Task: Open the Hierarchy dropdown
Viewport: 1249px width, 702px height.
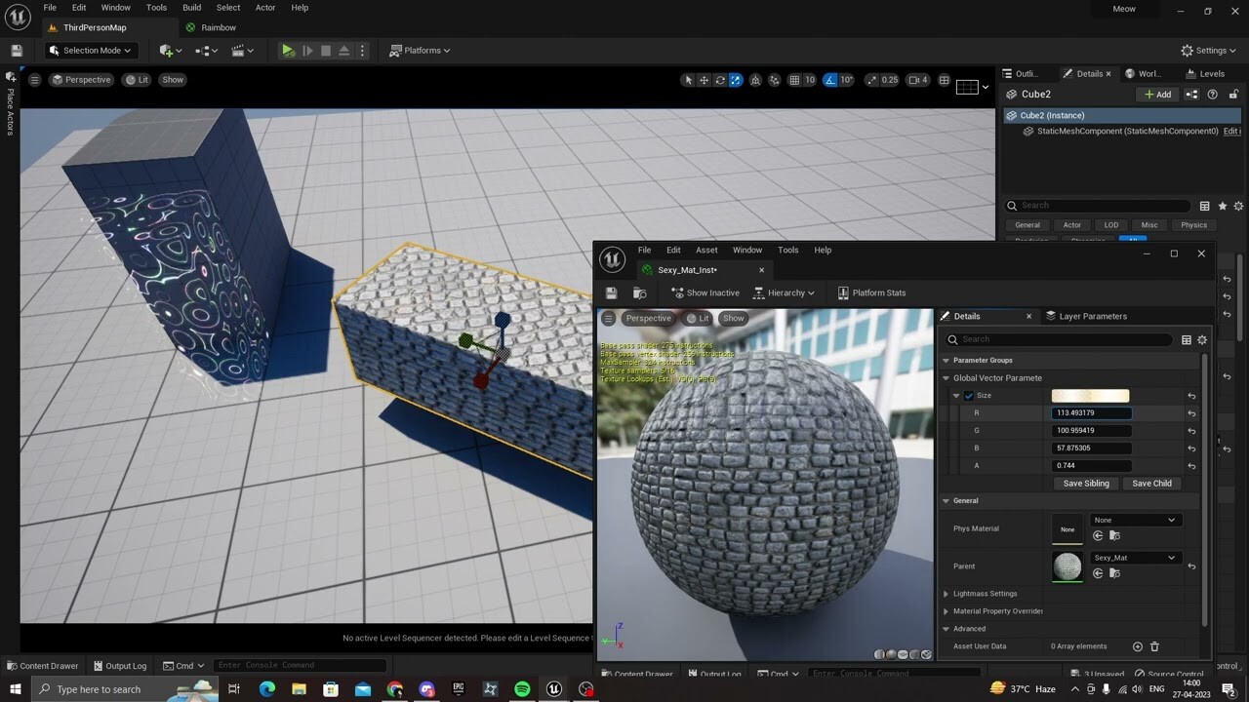Action: [x=785, y=292]
